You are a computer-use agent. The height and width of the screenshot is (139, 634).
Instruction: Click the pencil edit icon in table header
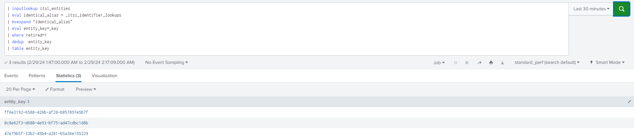pos(629,102)
